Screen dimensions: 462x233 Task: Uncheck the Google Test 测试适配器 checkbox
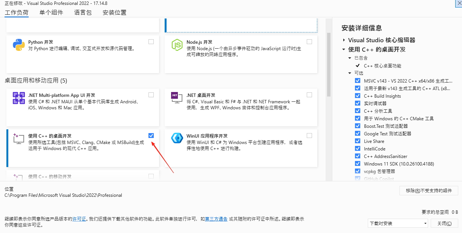tap(358, 133)
